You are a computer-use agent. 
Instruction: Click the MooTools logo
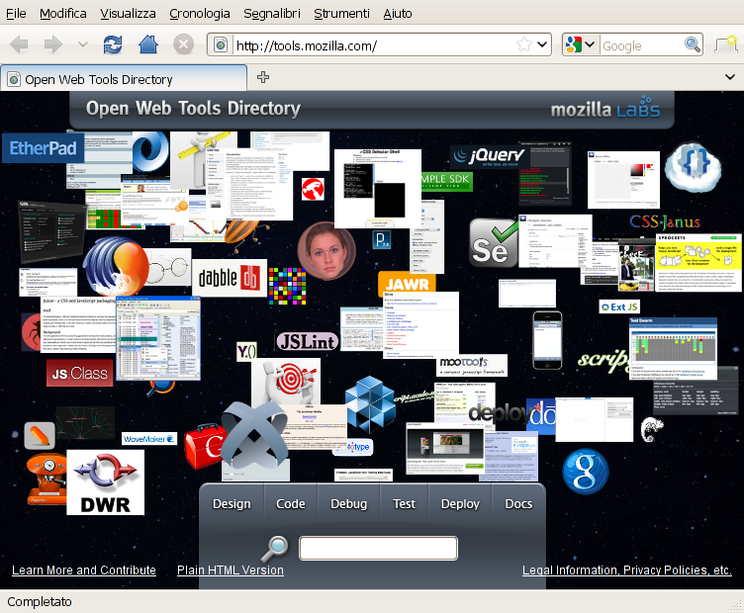[x=472, y=365]
